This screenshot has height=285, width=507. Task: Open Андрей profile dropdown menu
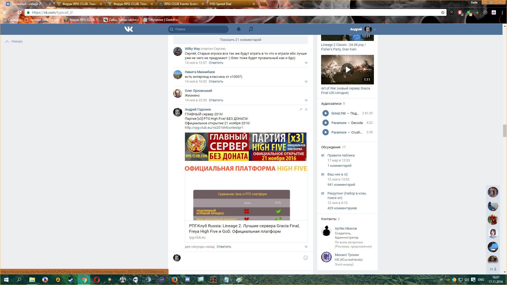pos(375,29)
